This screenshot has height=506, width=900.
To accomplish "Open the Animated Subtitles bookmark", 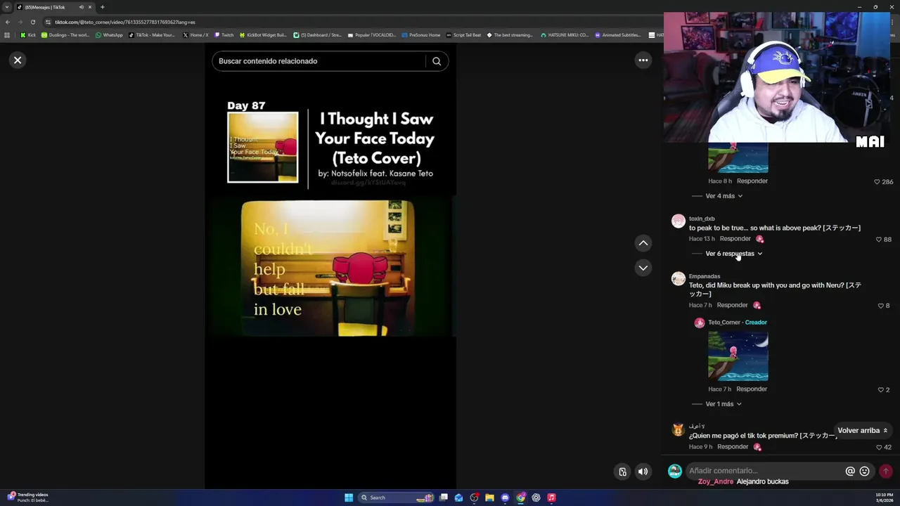I will [x=618, y=35].
